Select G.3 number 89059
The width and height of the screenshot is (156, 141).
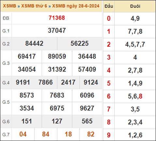(x=57, y=56)
